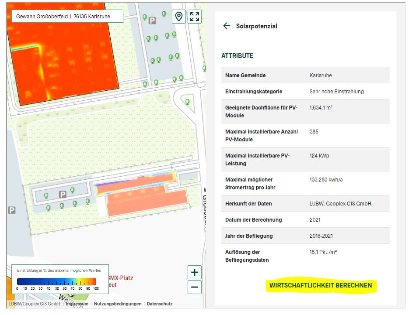Select the parking icon at far left edge

[12, 210]
